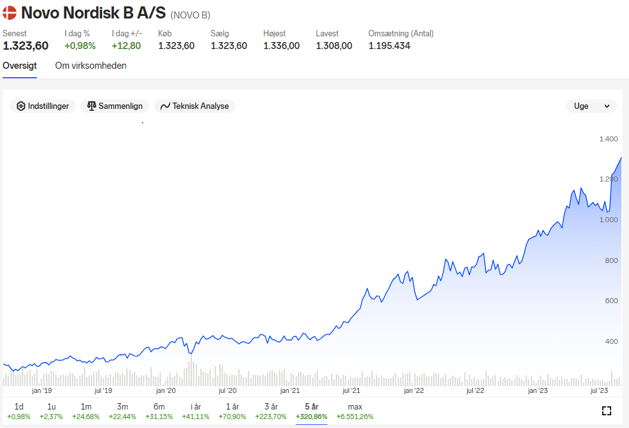
Task: Select the 6m time range
Action: 159,411
